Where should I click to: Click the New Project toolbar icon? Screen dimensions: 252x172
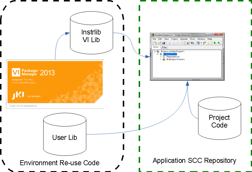(x=155, y=43)
